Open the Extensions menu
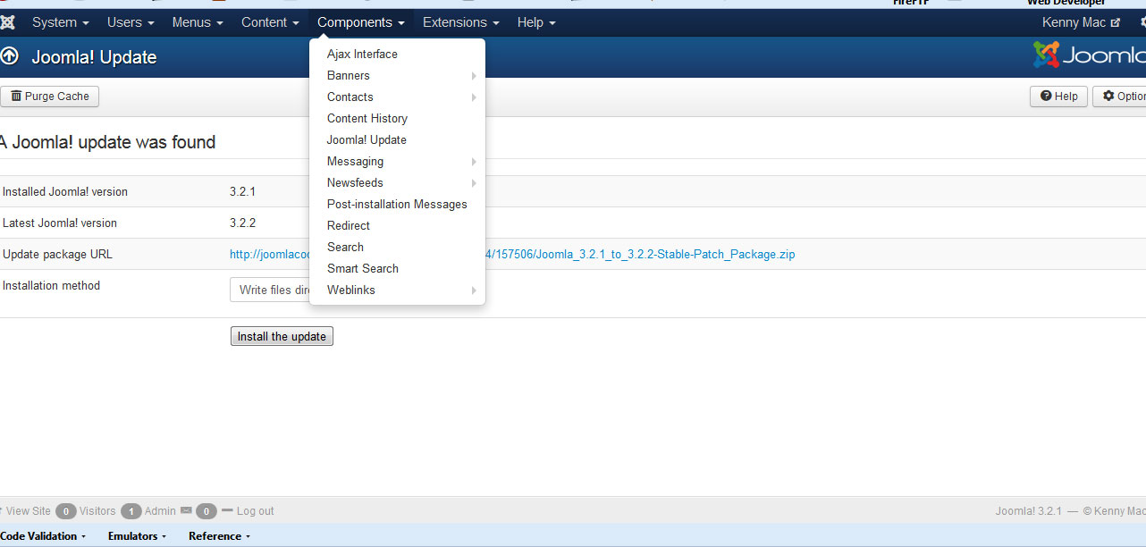Screen dimensions: 1146x547 [461, 22]
